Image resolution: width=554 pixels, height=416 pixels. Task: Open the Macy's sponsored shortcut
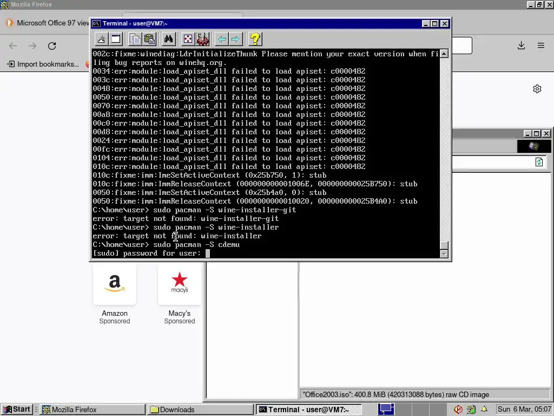tap(180, 284)
